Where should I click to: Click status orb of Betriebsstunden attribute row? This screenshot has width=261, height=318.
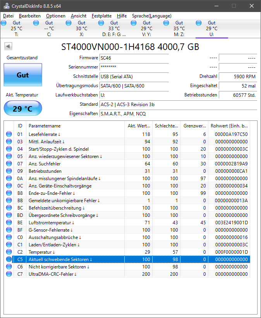[9, 171]
